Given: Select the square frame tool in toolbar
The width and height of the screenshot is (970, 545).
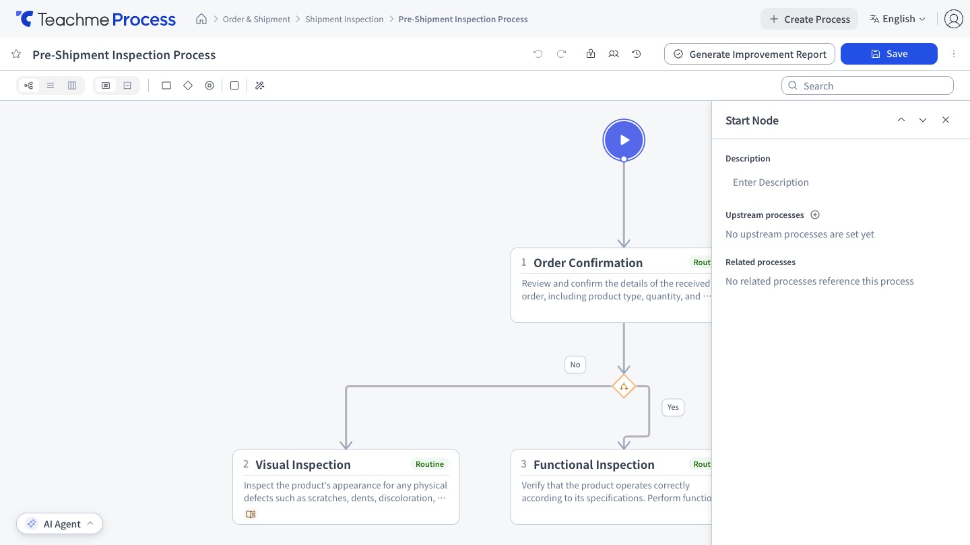Looking at the screenshot, I should (x=234, y=85).
